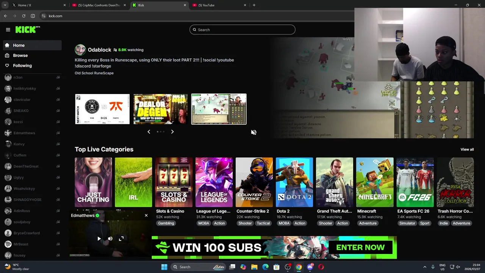This screenshot has width=485, height=273.
Task: Toggle mini player volume mute
Action: pos(110,238)
